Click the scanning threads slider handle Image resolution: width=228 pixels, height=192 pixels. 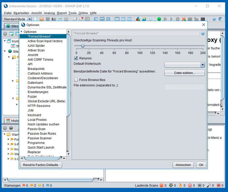pyautogui.click(x=83, y=46)
